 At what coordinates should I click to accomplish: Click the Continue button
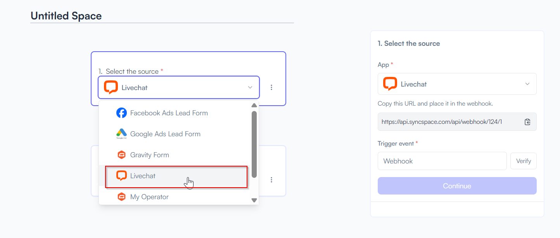pyautogui.click(x=457, y=186)
